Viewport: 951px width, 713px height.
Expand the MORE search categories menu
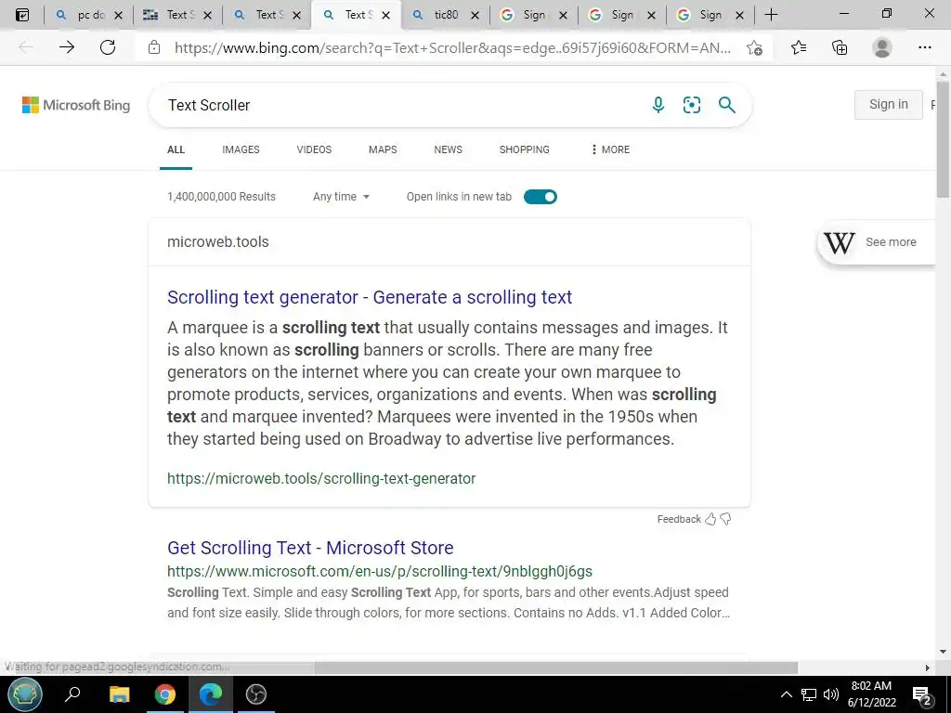pos(610,149)
